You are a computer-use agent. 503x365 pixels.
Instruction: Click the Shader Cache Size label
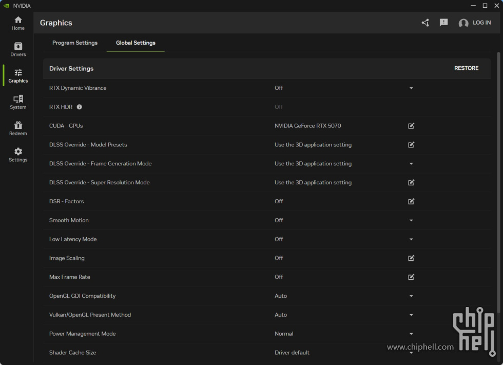[72, 353]
